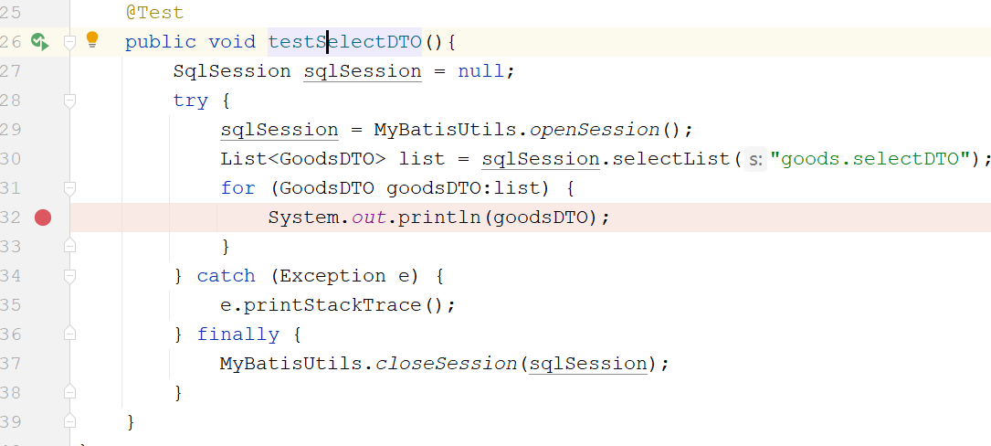Click the yellow intention lightbulb icon

click(x=91, y=39)
